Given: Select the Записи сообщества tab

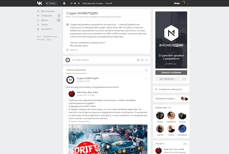Looking at the screenshot, I should coord(76,70).
